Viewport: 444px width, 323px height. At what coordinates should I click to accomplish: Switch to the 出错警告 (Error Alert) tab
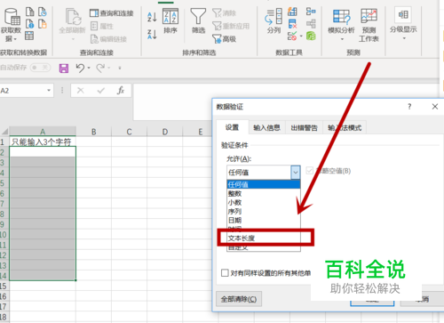304,128
